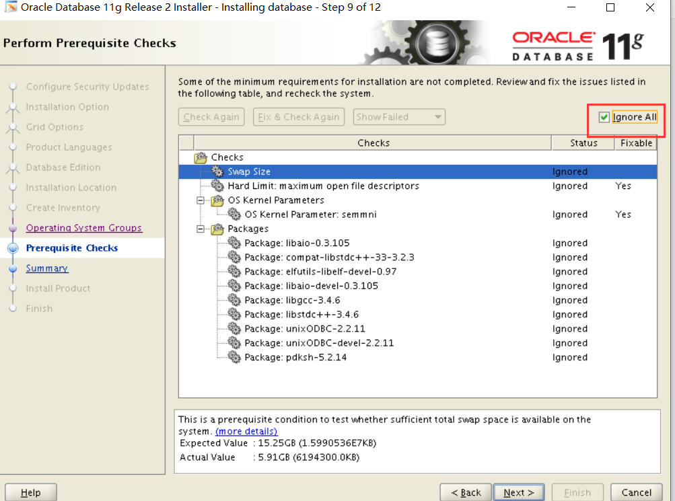Viewport: 675px width, 501px height.
Task: Jump to the Summary step
Action: [47, 268]
